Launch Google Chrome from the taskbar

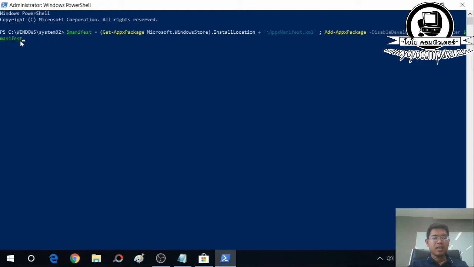coord(75,258)
